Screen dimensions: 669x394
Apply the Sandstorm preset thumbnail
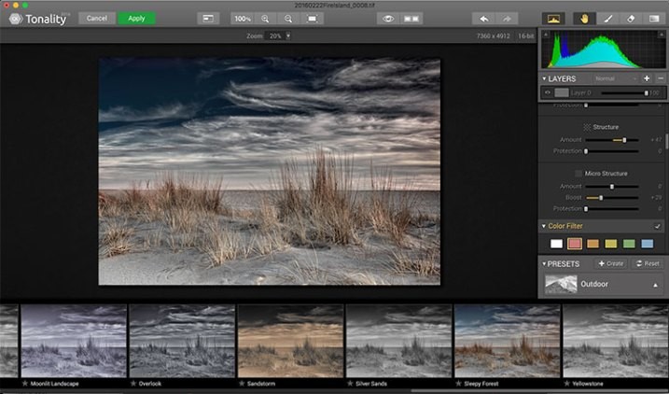click(x=290, y=341)
